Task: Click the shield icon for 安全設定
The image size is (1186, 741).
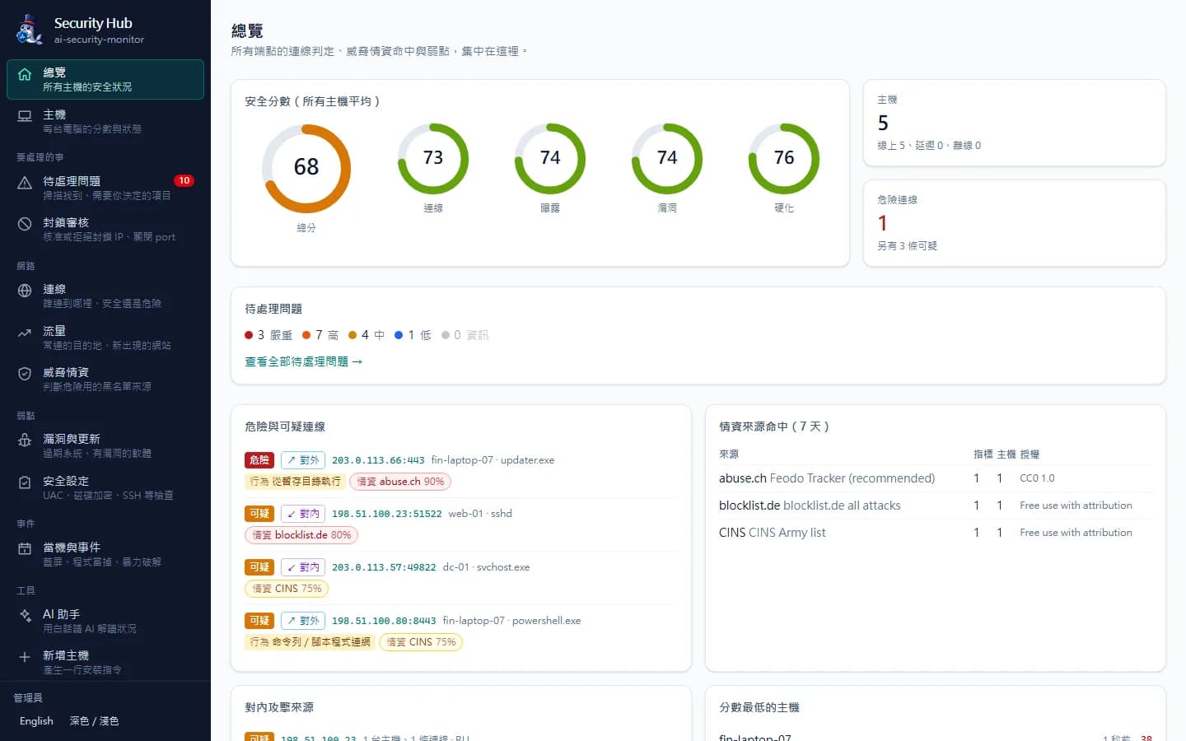Action: (x=25, y=482)
